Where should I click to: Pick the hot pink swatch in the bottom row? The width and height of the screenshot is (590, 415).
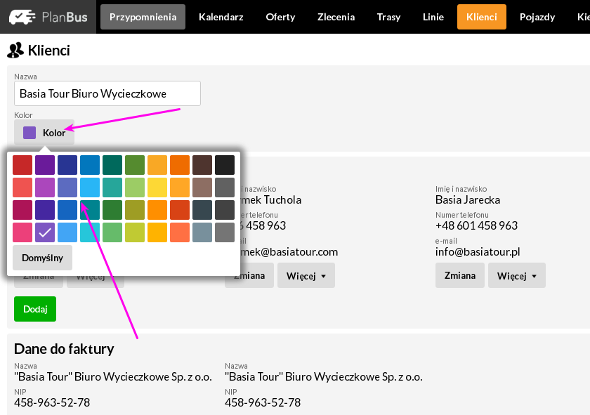pos(22,232)
